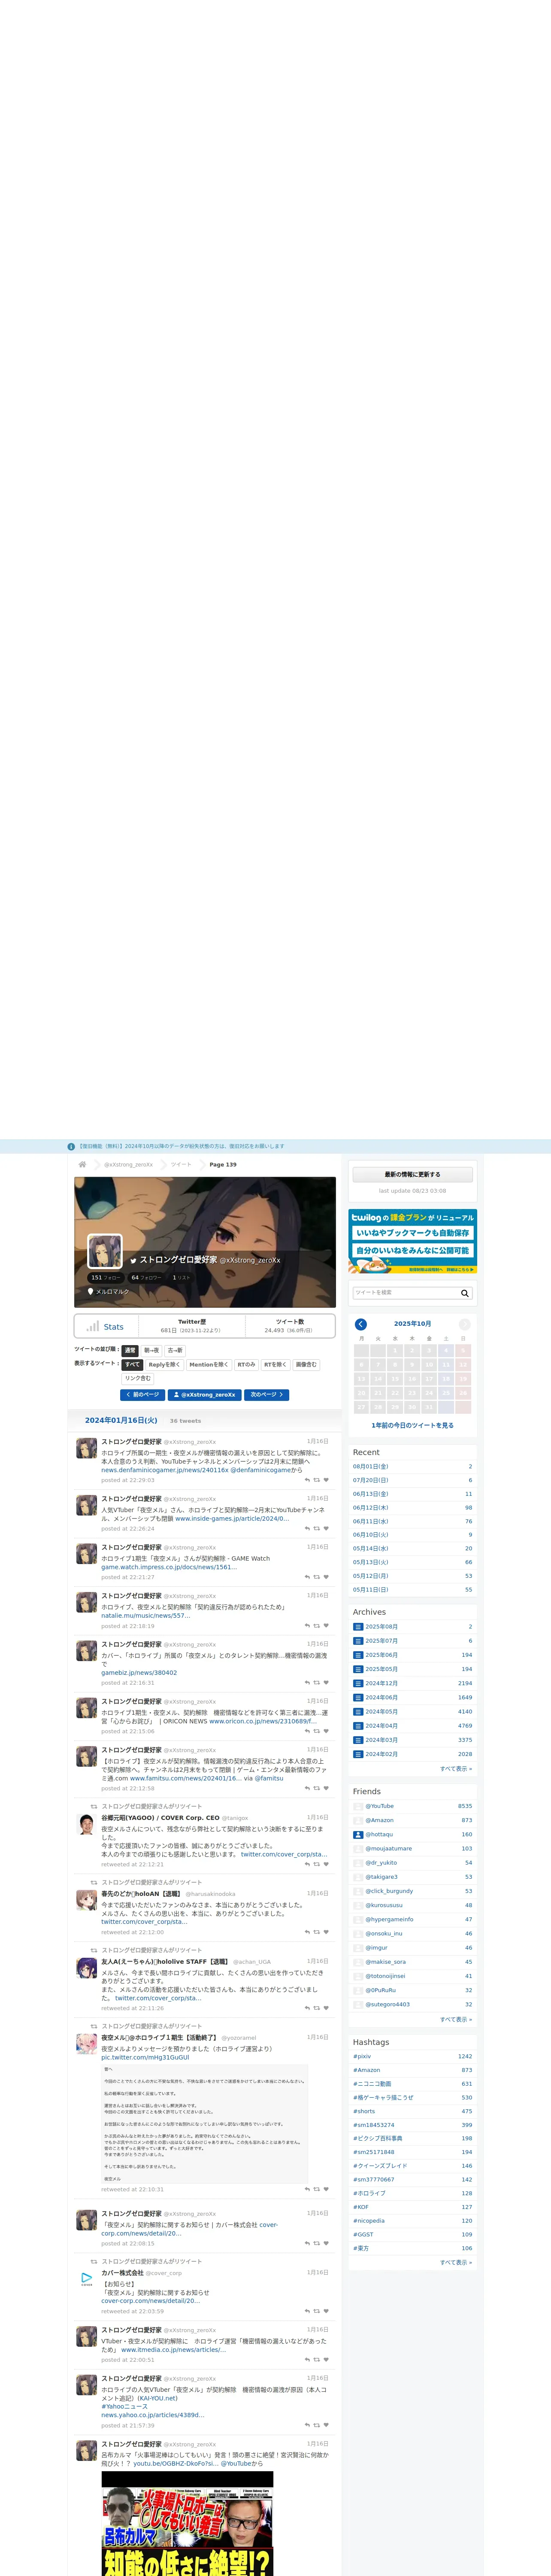Viewport: 551px width, 2576px height.
Task: Select the すべて tweet filter
Action: coord(132,1365)
